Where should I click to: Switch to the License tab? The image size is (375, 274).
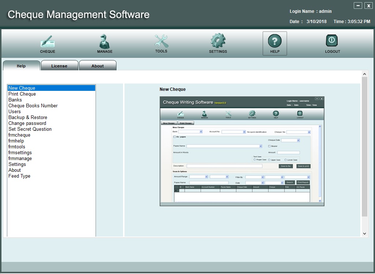(x=59, y=66)
